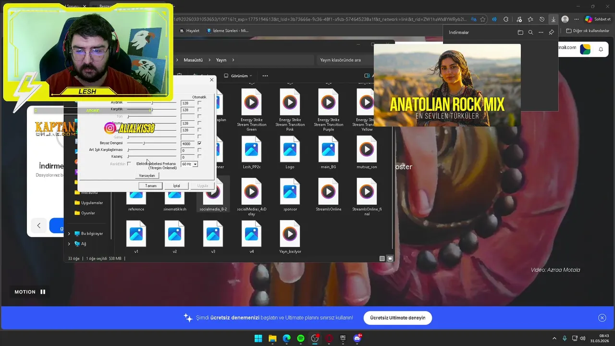Select the Yayın_başlıyor file
Screen dimensions: 615x346
point(290,237)
